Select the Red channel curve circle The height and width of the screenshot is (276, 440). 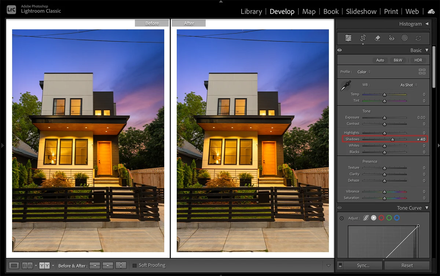tap(381, 218)
